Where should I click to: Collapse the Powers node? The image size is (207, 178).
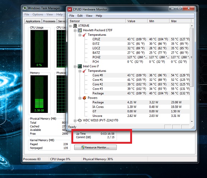click(x=80, y=98)
